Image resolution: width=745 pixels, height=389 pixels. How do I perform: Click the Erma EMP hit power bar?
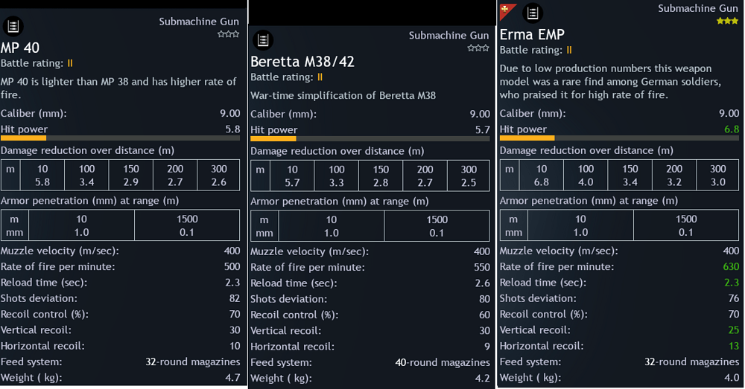[619, 138]
